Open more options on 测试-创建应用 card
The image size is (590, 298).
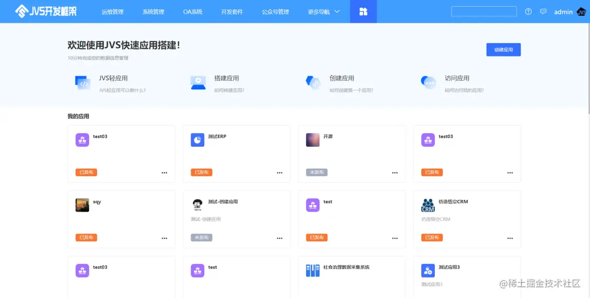(x=280, y=238)
